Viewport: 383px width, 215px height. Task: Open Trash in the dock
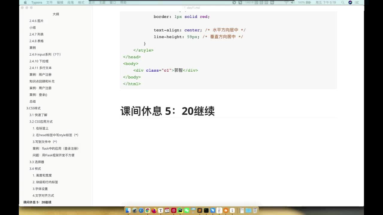tap(255, 211)
